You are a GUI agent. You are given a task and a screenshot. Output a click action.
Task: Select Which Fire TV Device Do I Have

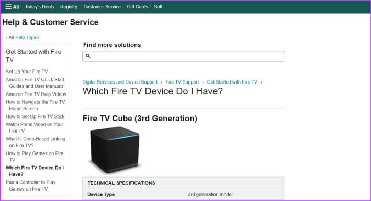[x=35, y=171]
